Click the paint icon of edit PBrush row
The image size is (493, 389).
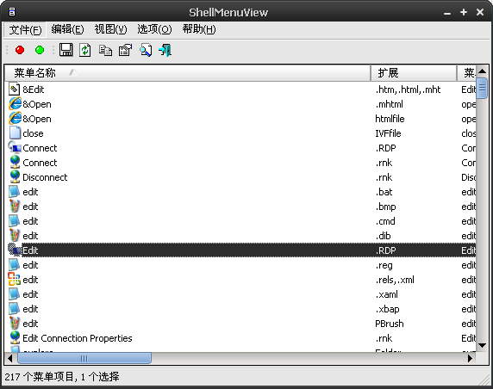[15, 323]
